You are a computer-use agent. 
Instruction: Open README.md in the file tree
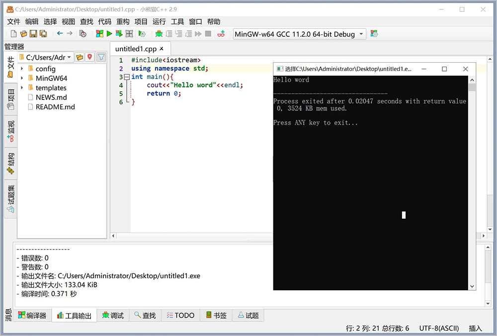pos(55,107)
